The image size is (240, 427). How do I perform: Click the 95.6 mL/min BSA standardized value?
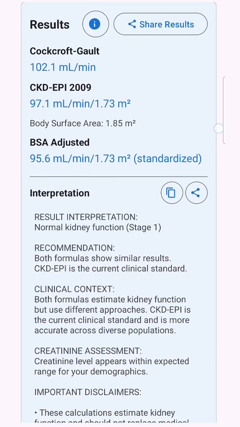(116, 158)
